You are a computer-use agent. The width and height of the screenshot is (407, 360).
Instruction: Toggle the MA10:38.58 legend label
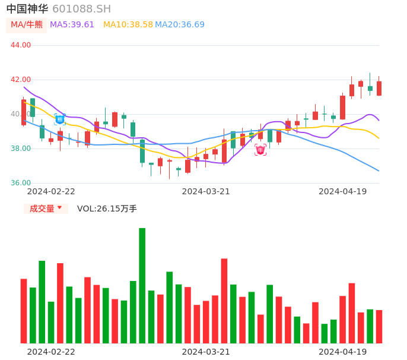pyautogui.click(x=128, y=25)
